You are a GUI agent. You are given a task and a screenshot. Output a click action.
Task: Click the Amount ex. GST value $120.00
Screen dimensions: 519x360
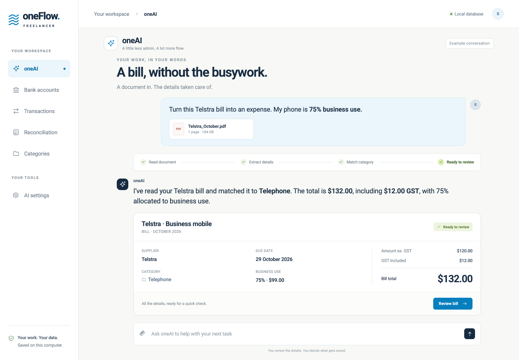465,251
